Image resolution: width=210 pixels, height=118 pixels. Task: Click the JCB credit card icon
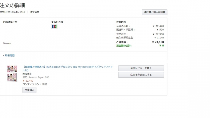pos(54,27)
